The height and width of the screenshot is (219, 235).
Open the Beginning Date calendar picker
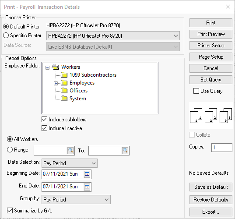[x=87, y=174]
